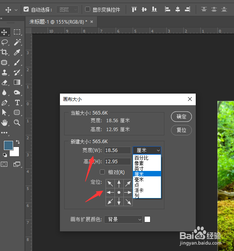
Task: Select the Healing Brush tool
Action: coord(4,62)
